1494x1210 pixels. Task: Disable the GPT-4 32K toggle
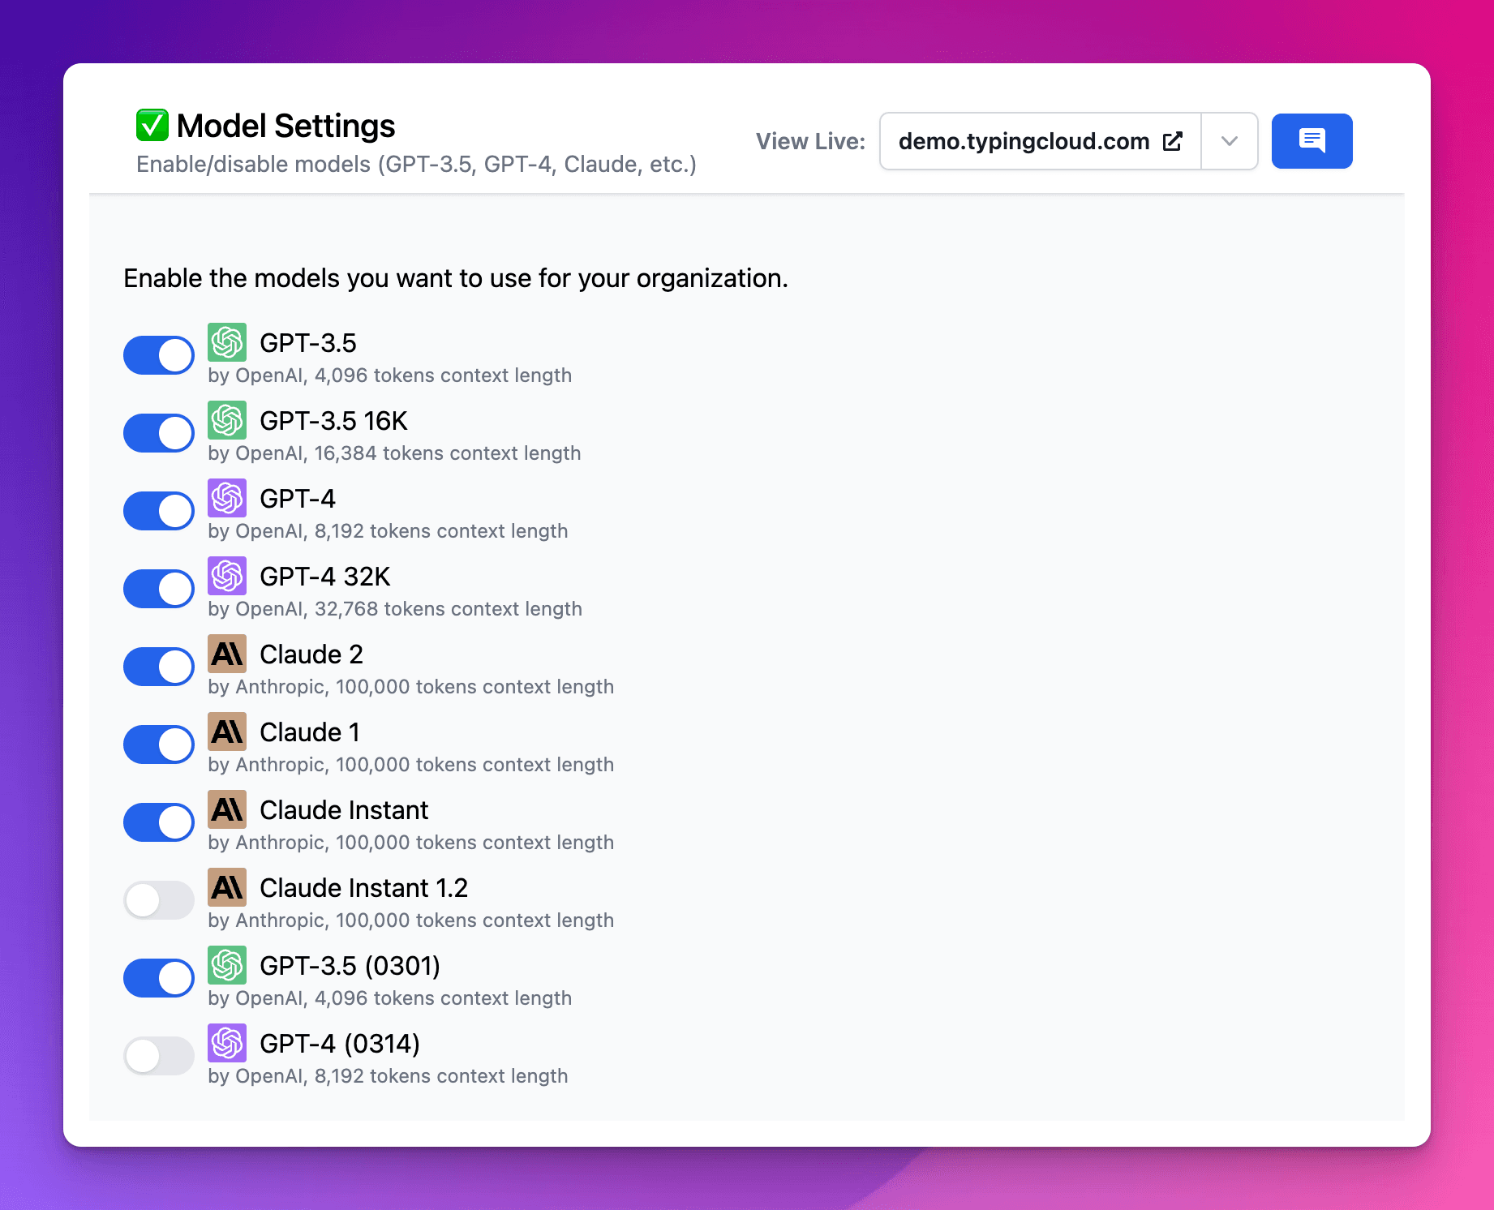[159, 589]
